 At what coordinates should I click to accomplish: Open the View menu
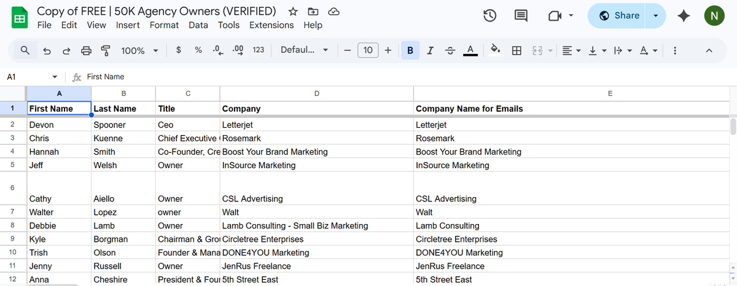96,25
